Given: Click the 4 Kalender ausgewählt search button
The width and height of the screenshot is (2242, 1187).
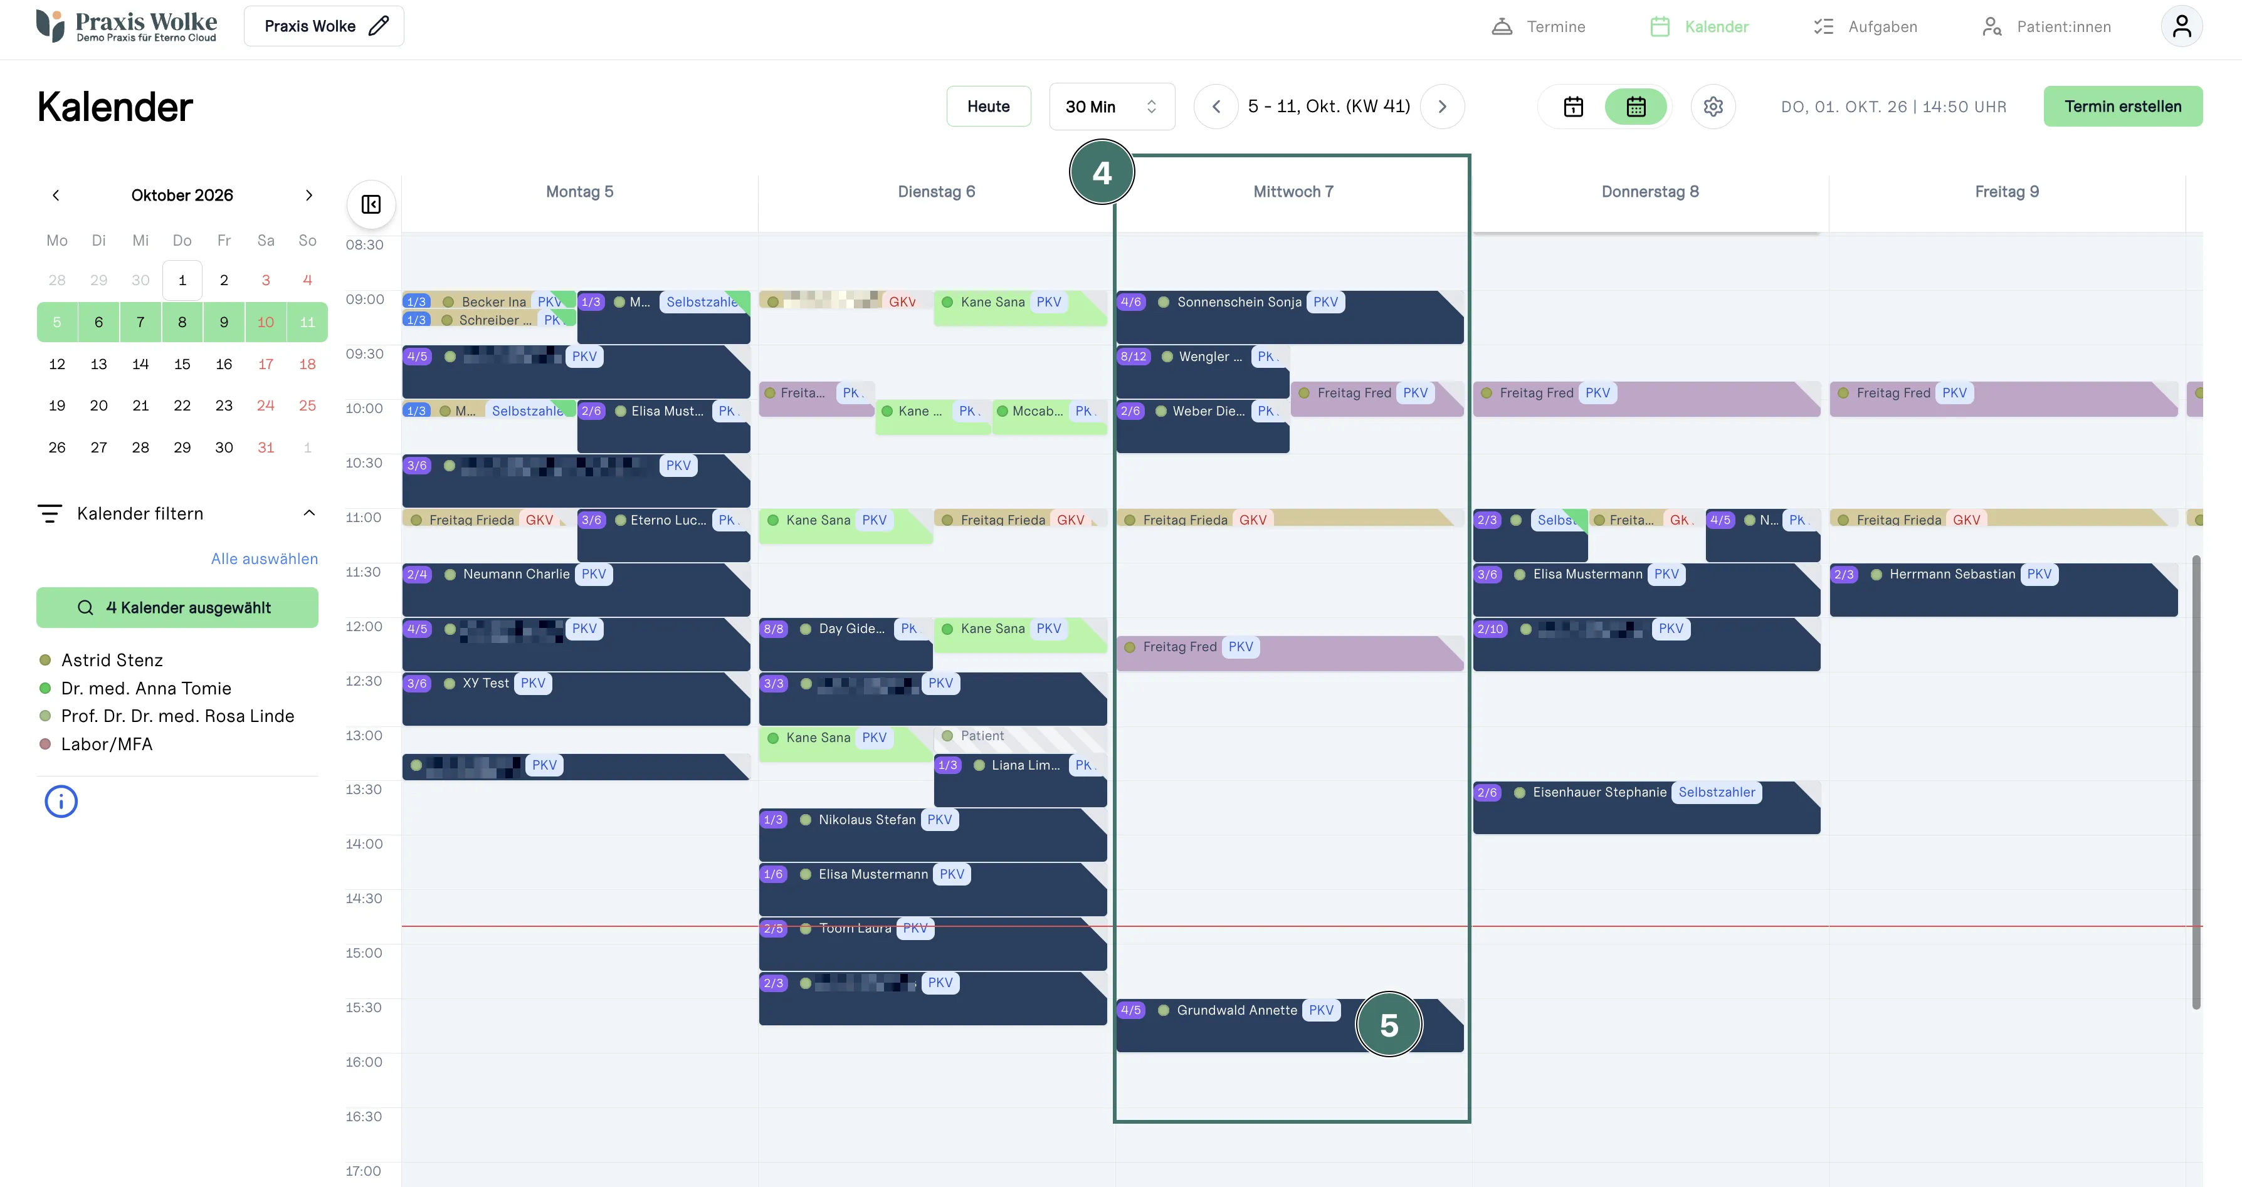Looking at the screenshot, I should [x=177, y=607].
